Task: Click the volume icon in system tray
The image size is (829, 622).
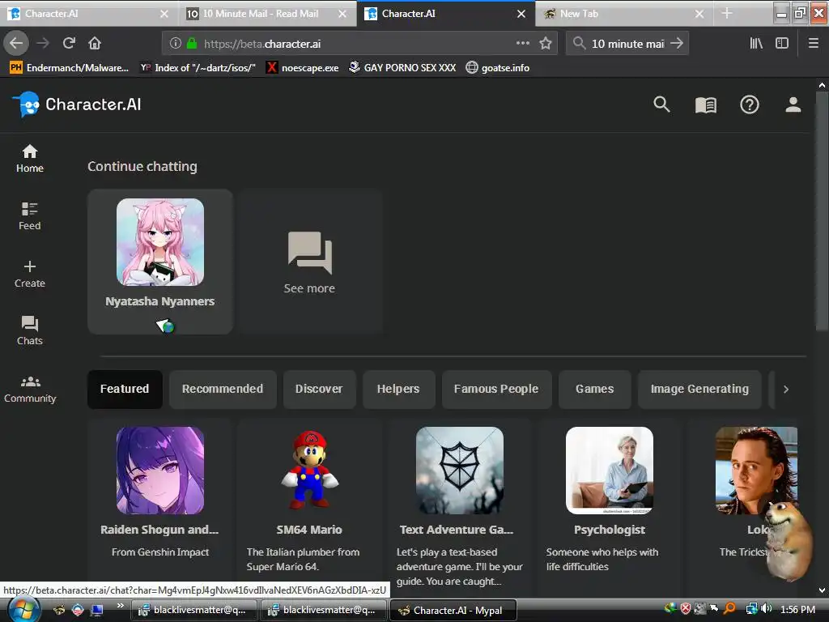Action: (767, 609)
